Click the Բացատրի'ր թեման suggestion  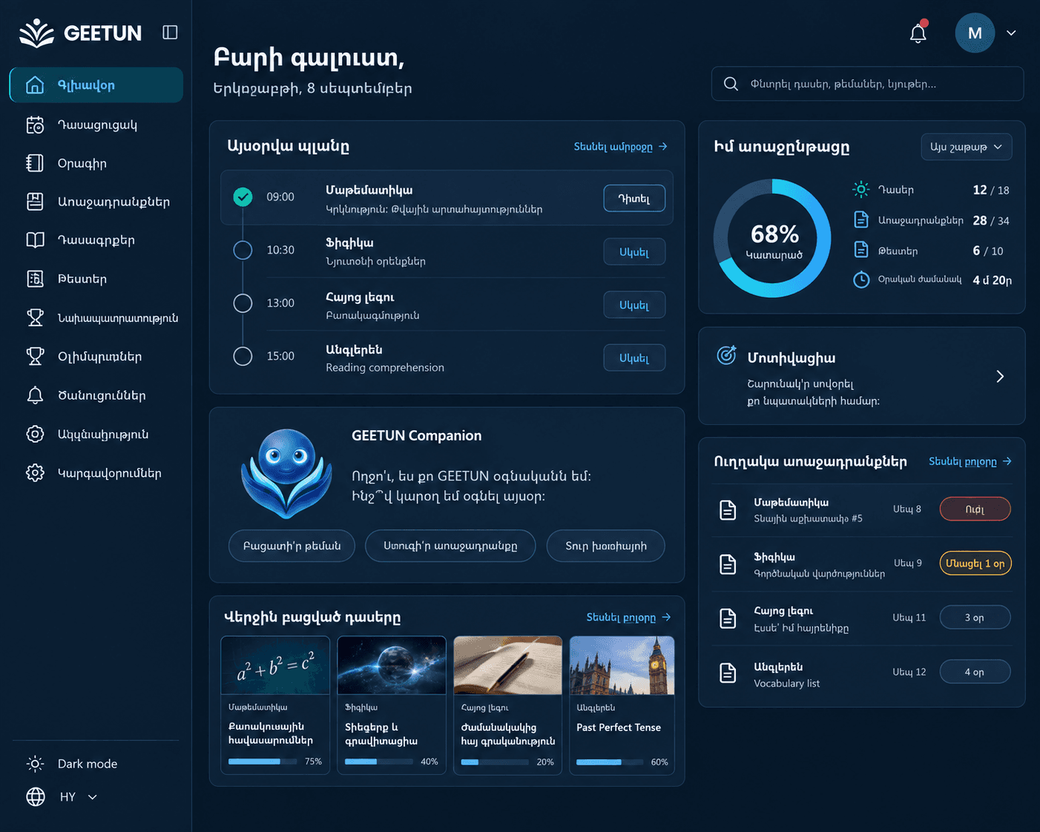point(292,546)
